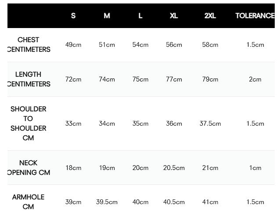Click the 49cm chest value for S

(x=73, y=45)
